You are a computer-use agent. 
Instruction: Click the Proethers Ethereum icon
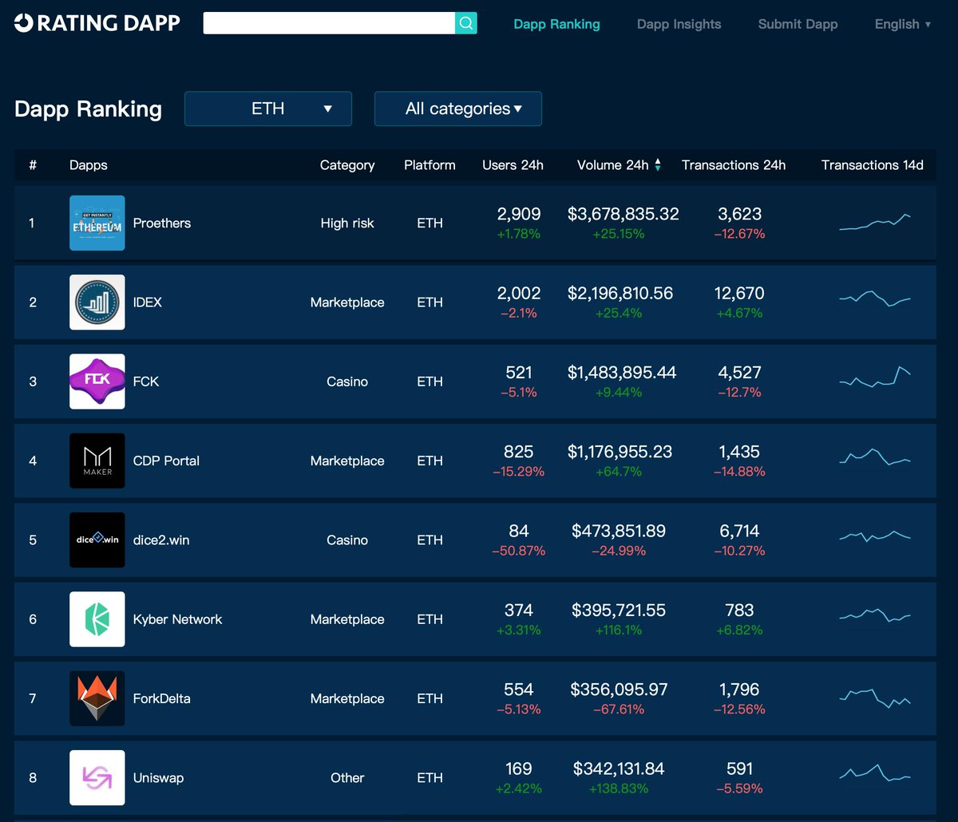coord(97,223)
